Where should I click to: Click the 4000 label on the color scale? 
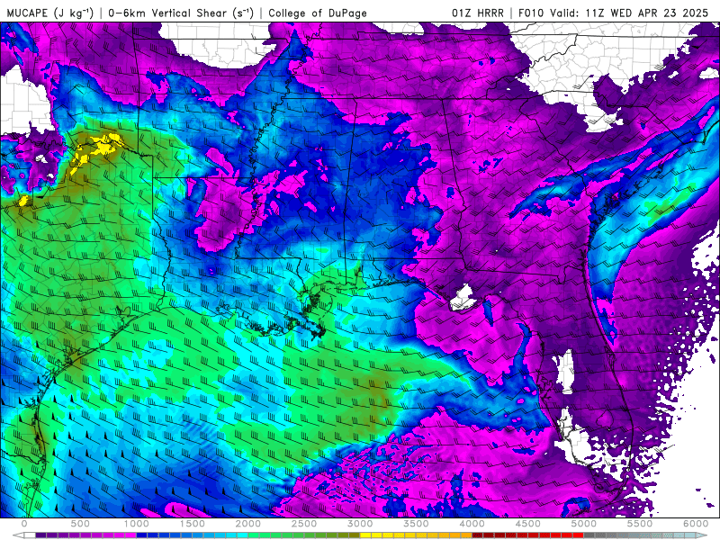pos(472,524)
